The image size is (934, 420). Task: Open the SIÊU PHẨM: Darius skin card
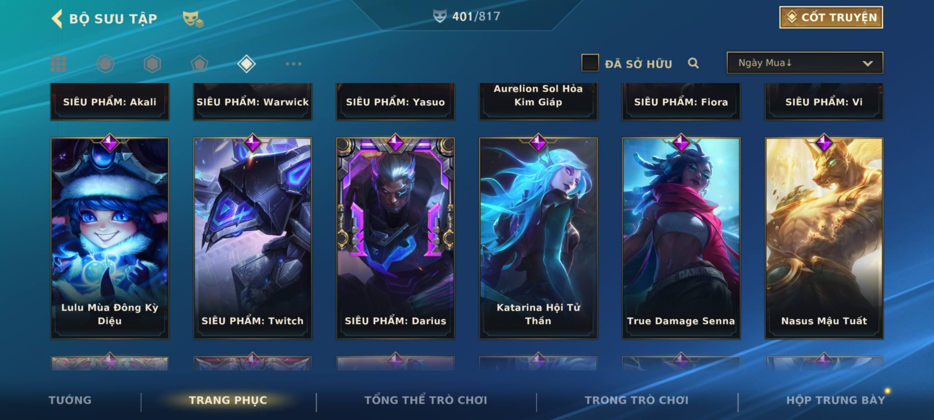pos(395,238)
